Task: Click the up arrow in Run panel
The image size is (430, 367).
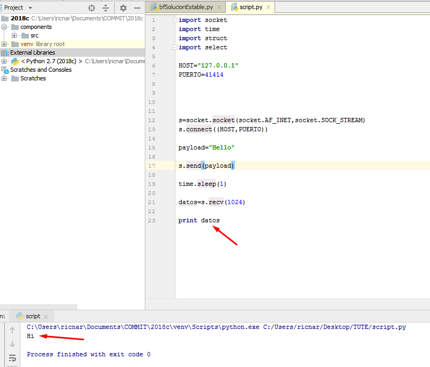Action: click(12, 331)
